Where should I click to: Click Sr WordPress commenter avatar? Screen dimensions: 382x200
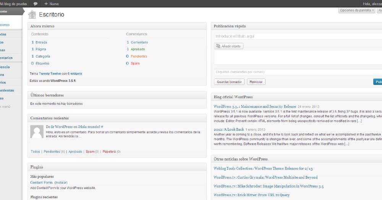coord(37,132)
